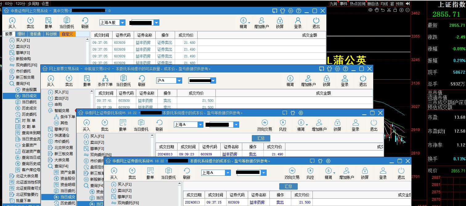Screen dimensions: 466x206
Task: Select 双向委托[F6] in 中泰证券 sidebar
Action: (27, 65)
